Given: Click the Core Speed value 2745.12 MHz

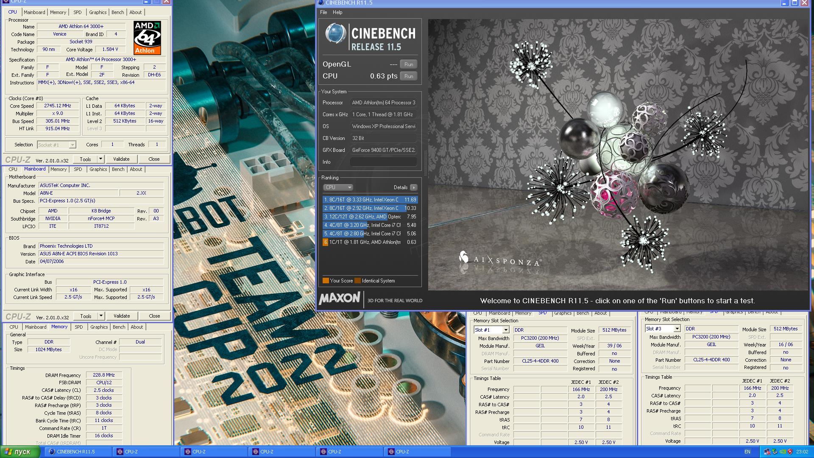Looking at the screenshot, I should coord(58,106).
